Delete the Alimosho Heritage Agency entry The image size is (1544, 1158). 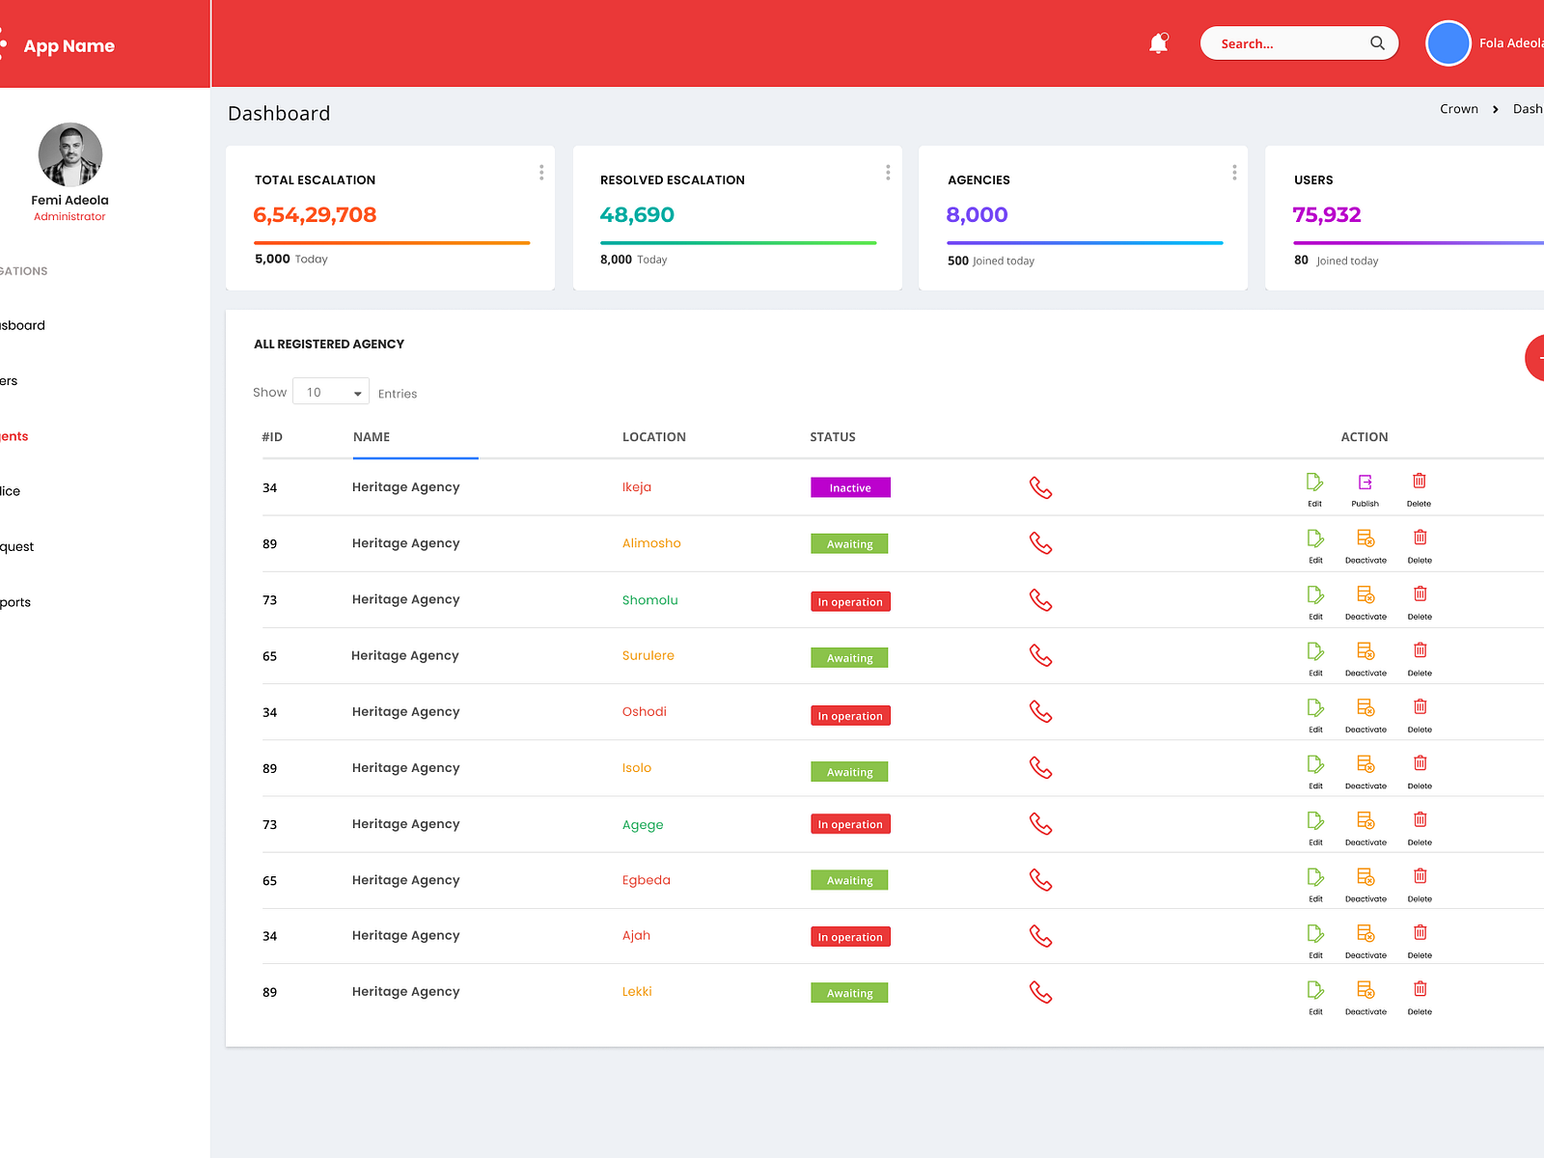[x=1419, y=537]
